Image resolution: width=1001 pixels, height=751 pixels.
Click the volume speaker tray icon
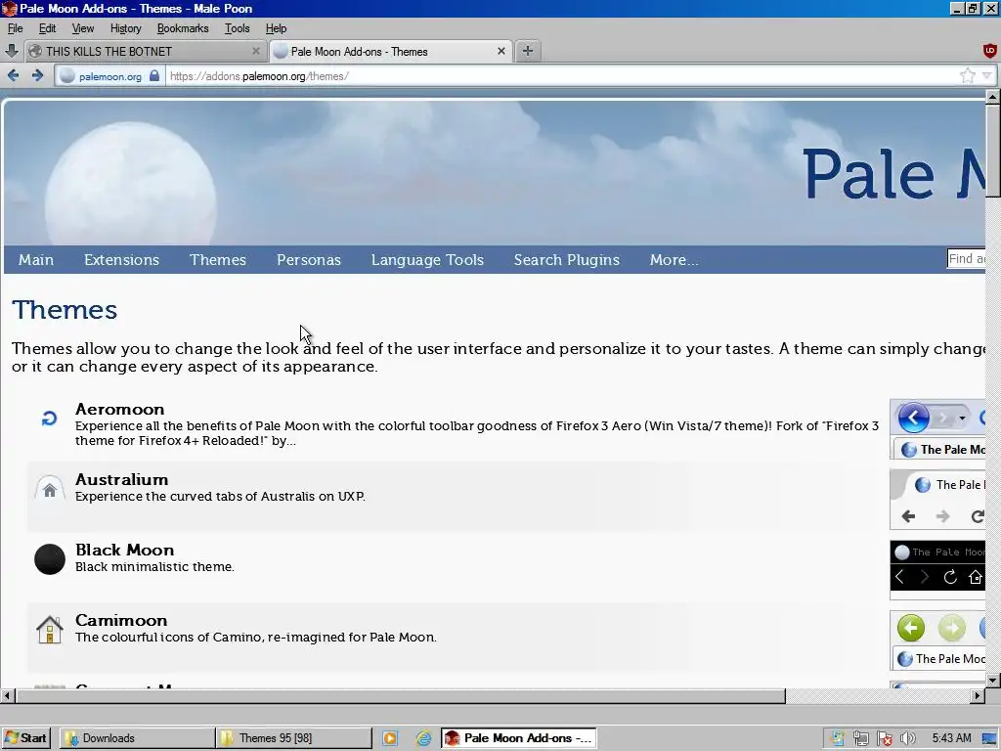click(907, 738)
